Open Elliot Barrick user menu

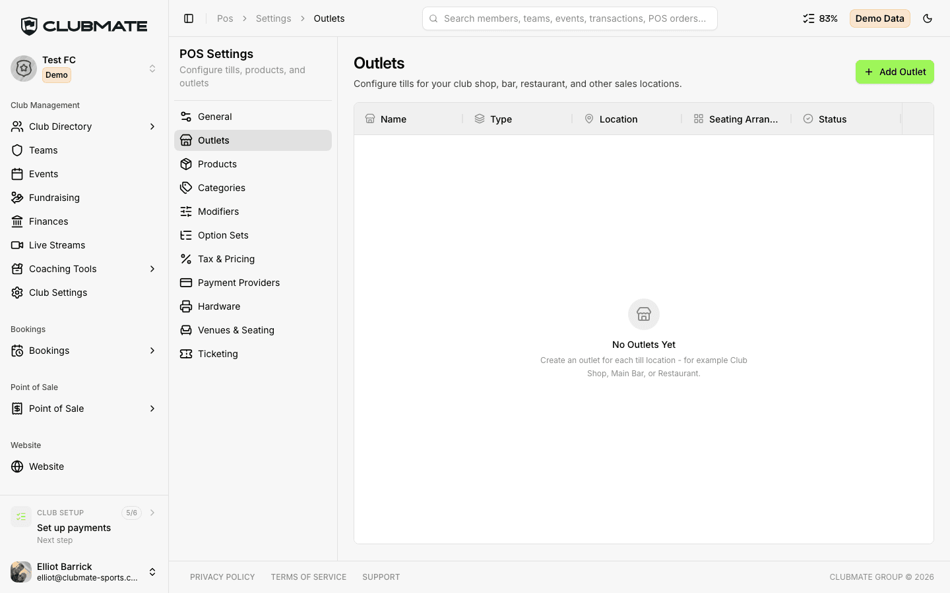pos(84,572)
